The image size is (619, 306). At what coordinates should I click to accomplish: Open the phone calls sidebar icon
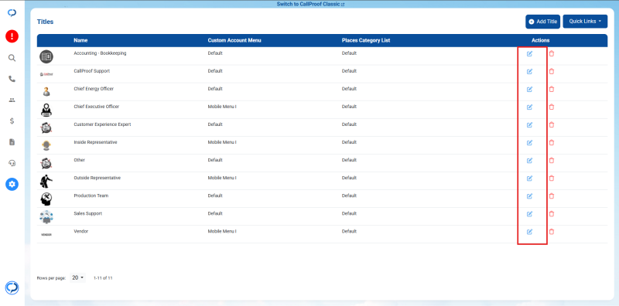12,79
